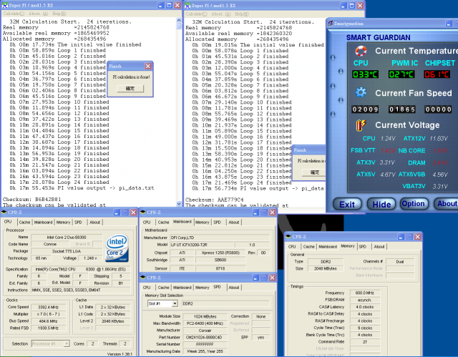Click the fan speed 01865 counter
The height and width of the screenshot is (357, 458).
click(402, 109)
